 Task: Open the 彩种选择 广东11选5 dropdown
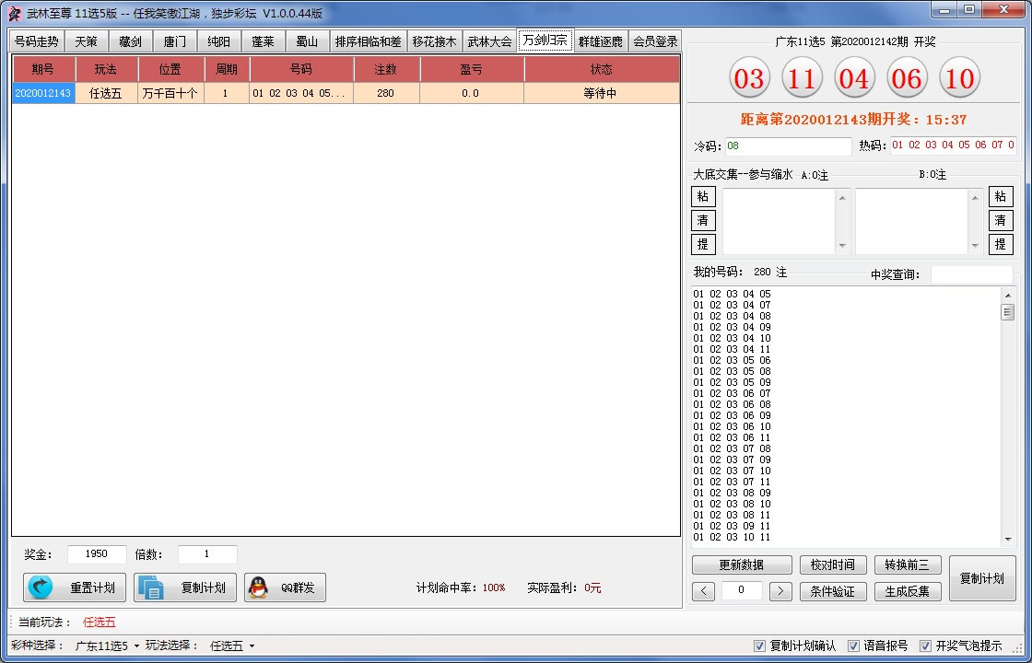tap(107, 646)
